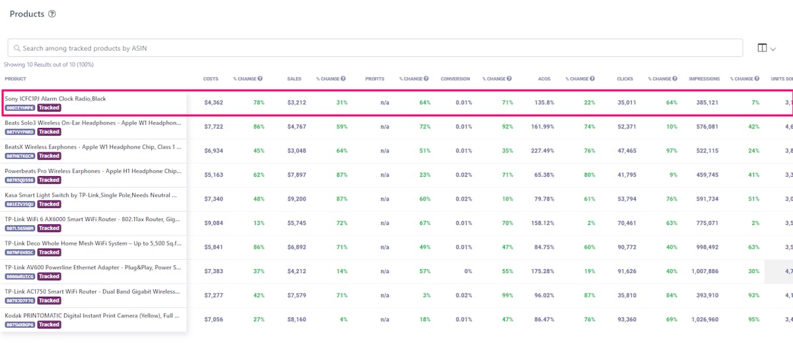Open Beats Solo3 Wireless On-Ear Headphones product
This screenshot has height=349, width=793.
(x=93, y=123)
